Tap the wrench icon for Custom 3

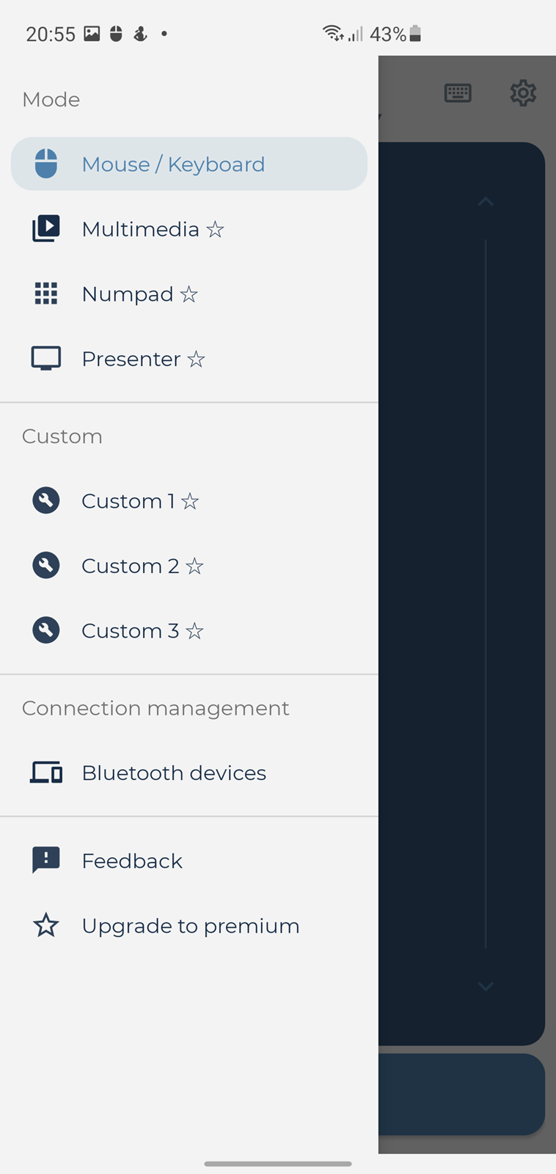[46, 630]
